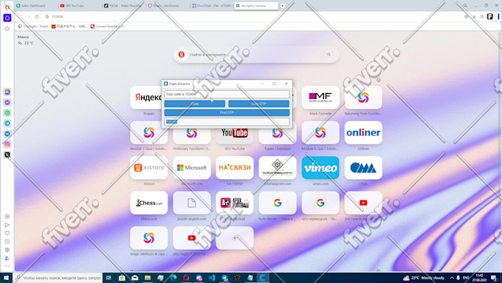502x283 pixels.
Task: Open WhatsApp in the sidebar
Action: point(7,113)
